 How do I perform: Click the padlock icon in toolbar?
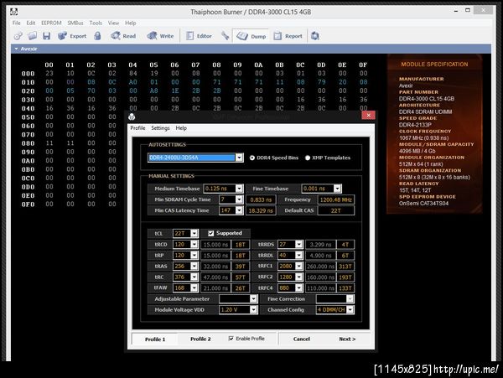coord(97,36)
